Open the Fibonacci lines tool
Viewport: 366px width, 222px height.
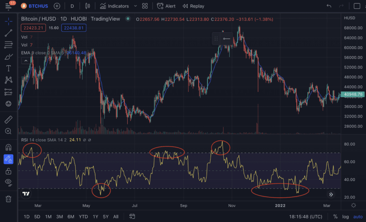9,45
